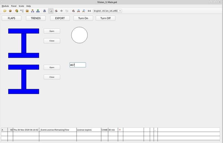Select the arrow pointer tool

tap(51, 11)
